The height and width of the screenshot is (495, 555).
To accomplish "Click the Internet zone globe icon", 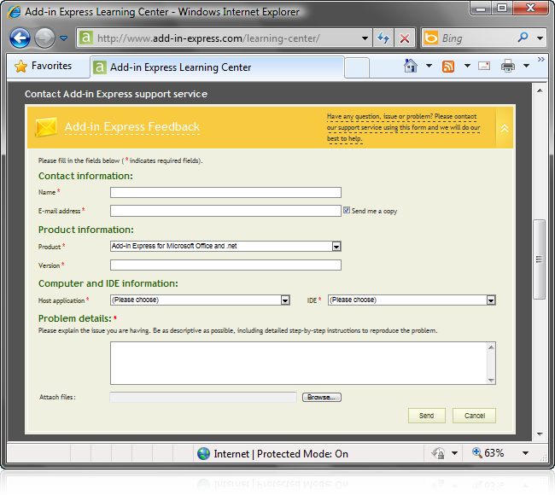I will point(203,453).
